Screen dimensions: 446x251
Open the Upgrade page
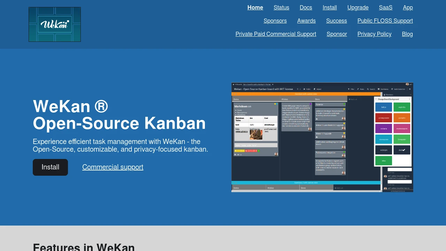pos(358,8)
